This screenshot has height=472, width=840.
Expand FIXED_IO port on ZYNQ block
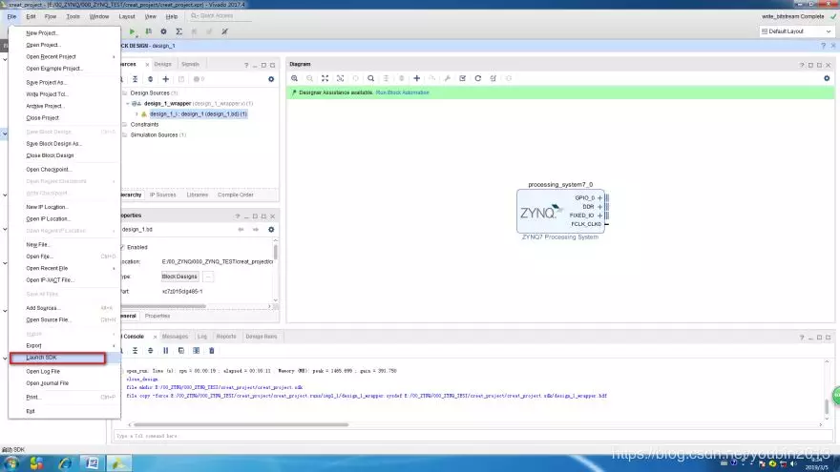(x=599, y=215)
